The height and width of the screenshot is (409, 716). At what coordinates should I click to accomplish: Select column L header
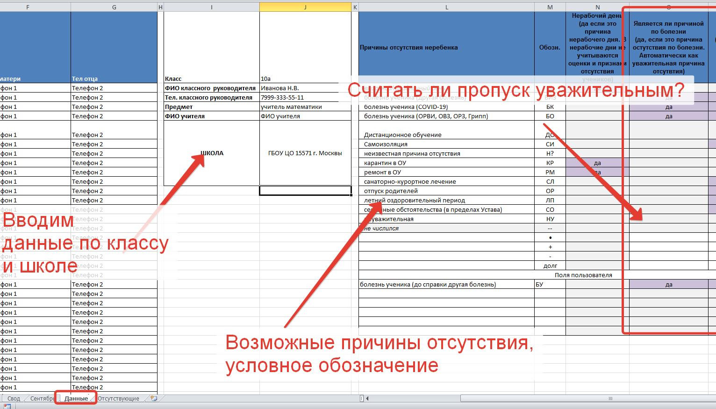446,7
